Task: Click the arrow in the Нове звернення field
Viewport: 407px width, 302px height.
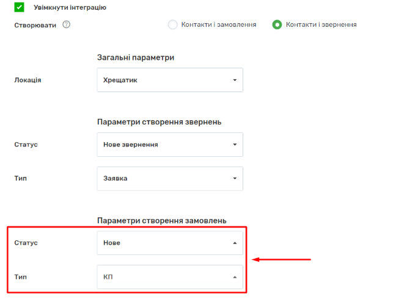Action: click(235, 145)
